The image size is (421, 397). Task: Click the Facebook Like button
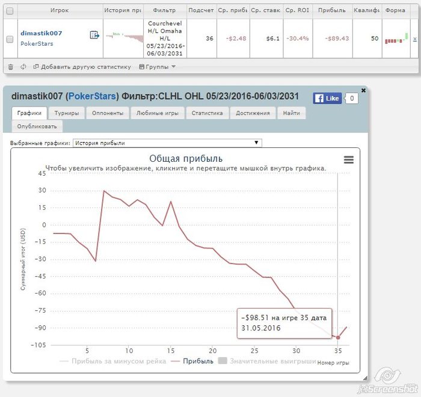327,99
